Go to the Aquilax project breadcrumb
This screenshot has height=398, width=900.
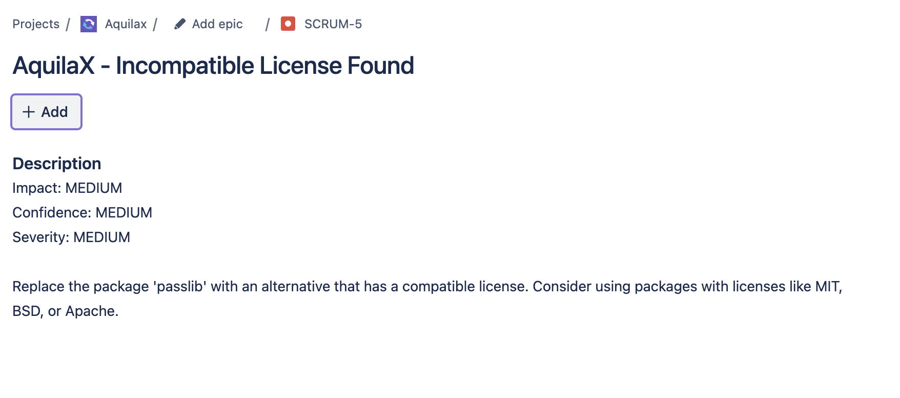click(x=126, y=24)
